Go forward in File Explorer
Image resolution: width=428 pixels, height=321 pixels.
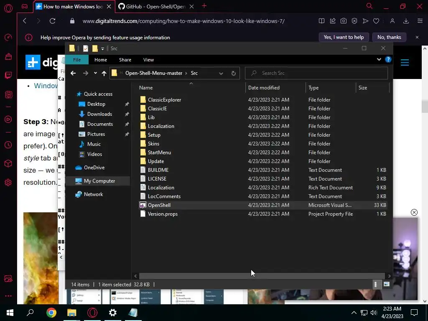(x=85, y=73)
